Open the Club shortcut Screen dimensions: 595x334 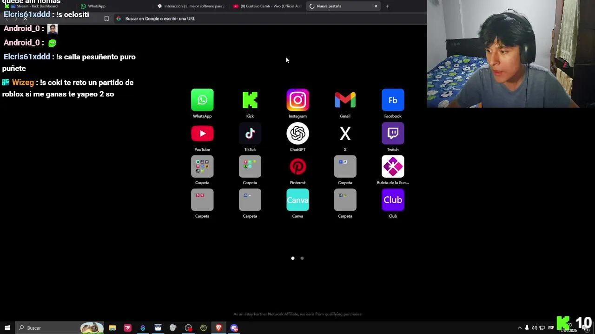click(393, 200)
